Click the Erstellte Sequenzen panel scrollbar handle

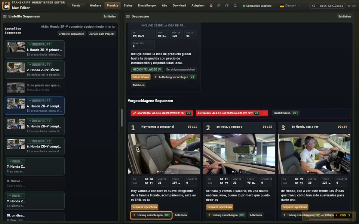pyautogui.click(x=122, y=118)
